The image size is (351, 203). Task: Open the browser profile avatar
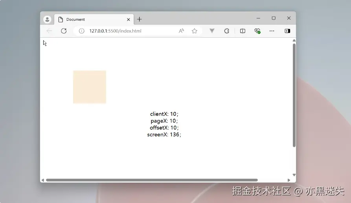pyautogui.click(x=47, y=20)
